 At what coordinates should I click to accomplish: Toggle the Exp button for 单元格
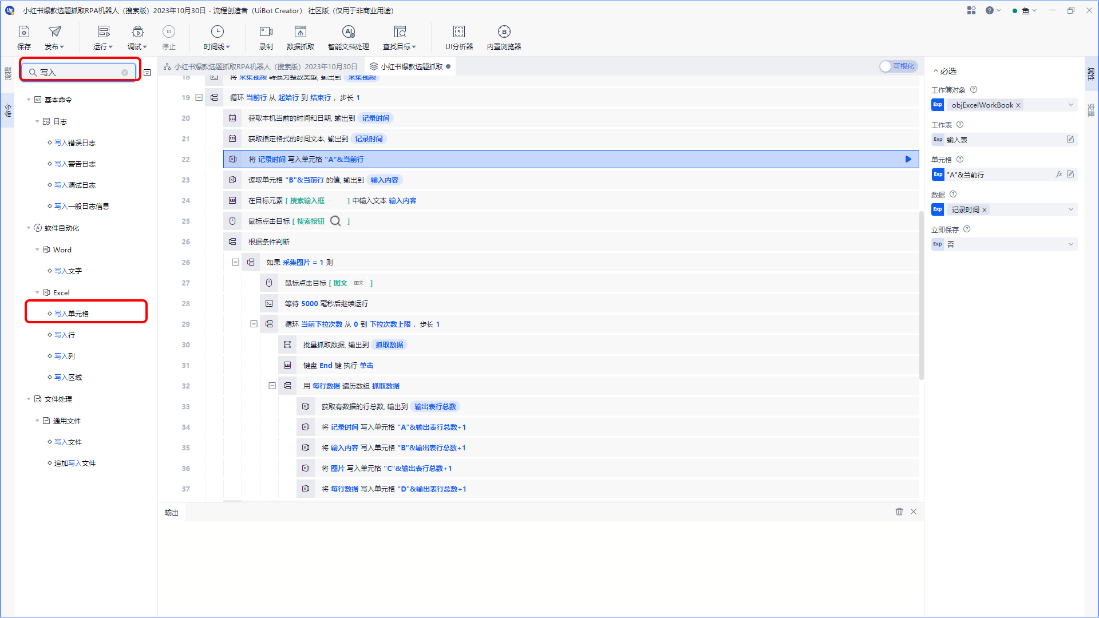tap(938, 175)
